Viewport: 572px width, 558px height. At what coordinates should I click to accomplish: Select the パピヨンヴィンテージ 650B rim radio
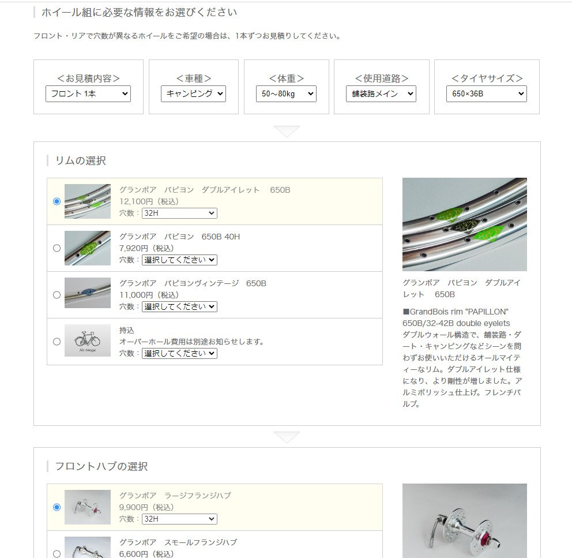[x=57, y=295]
